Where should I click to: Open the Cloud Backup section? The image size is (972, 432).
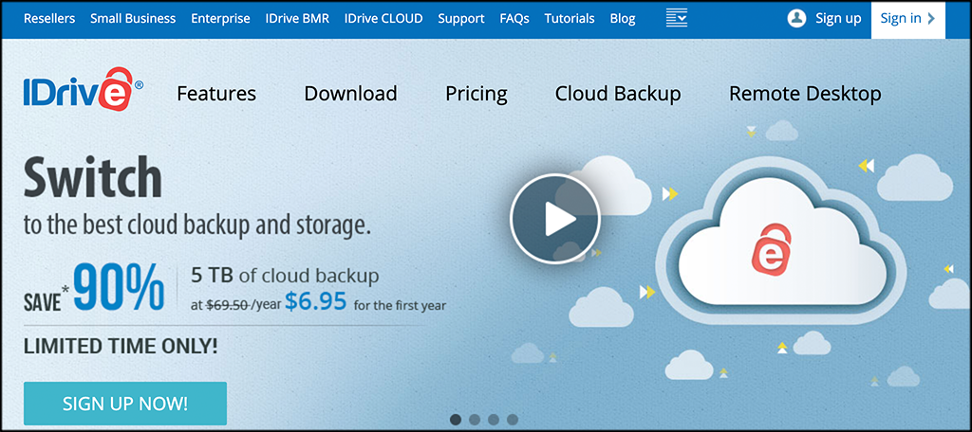(618, 94)
